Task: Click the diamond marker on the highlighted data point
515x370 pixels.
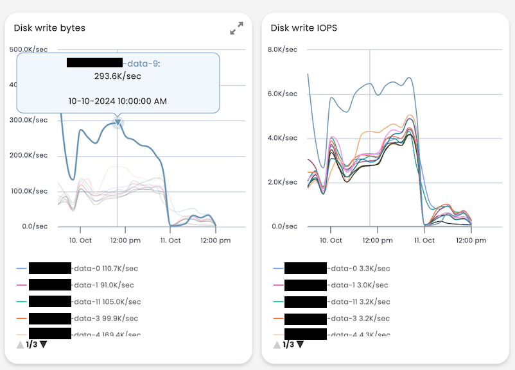Action: tap(118, 122)
